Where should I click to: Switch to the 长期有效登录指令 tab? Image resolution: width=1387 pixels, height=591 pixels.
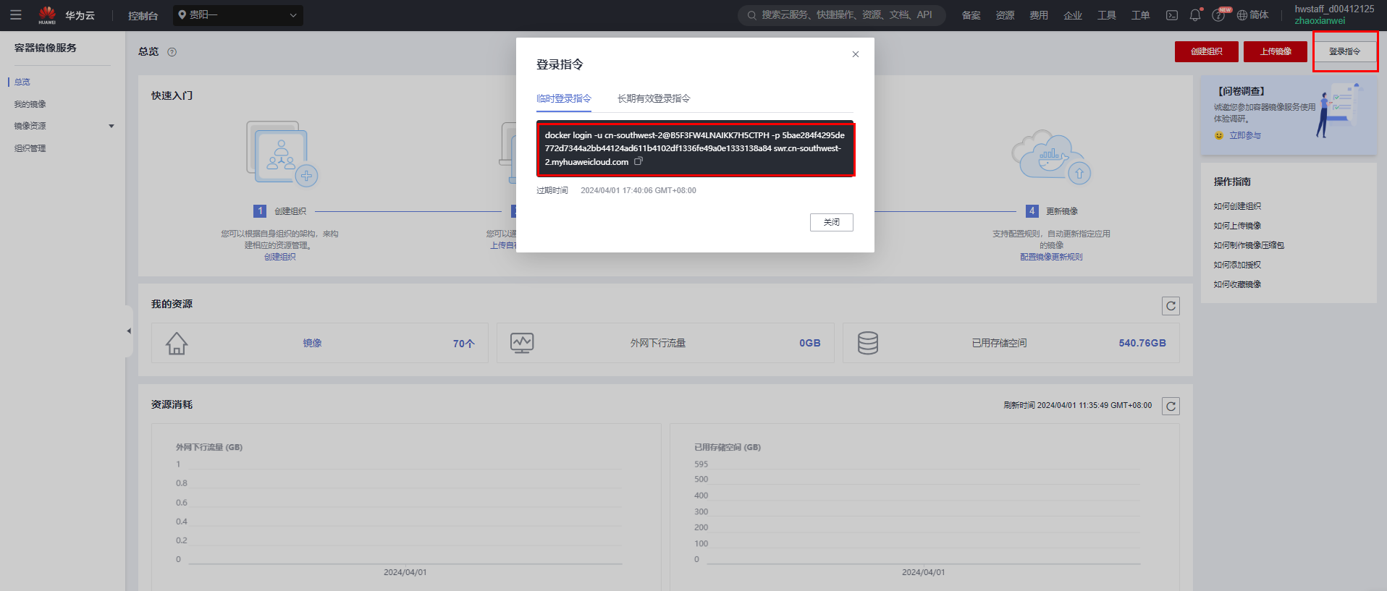654,98
